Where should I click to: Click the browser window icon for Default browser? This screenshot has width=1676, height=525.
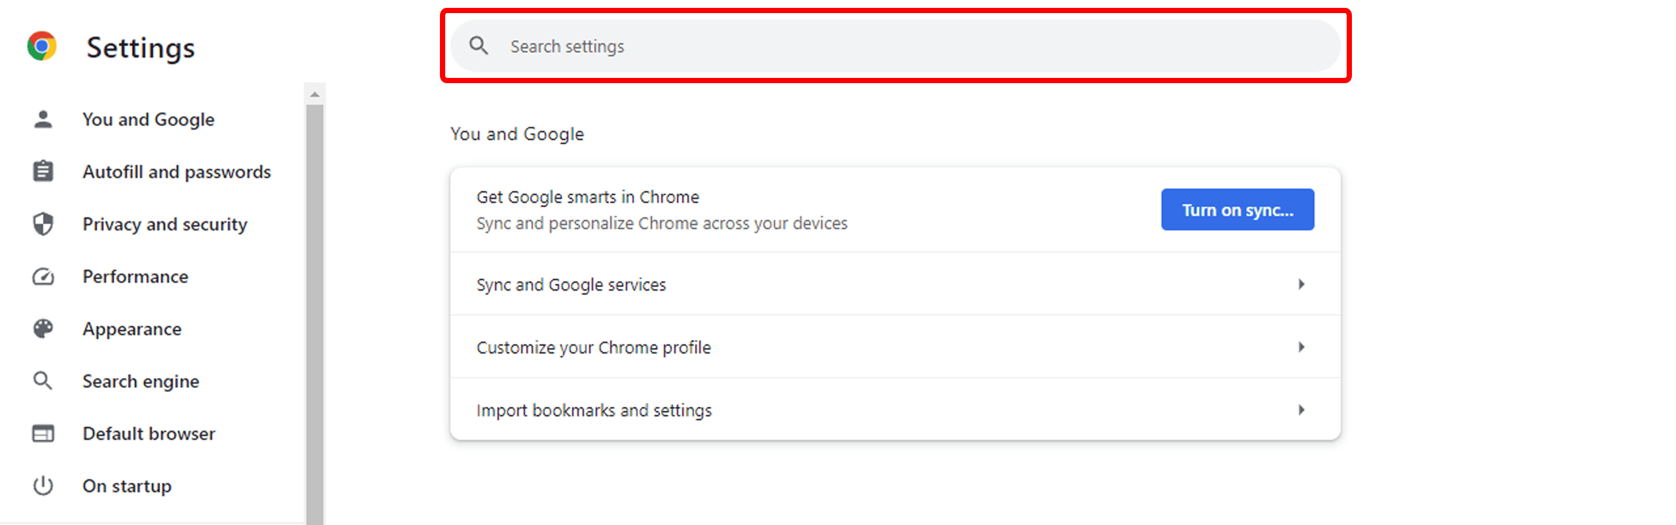click(43, 433)
